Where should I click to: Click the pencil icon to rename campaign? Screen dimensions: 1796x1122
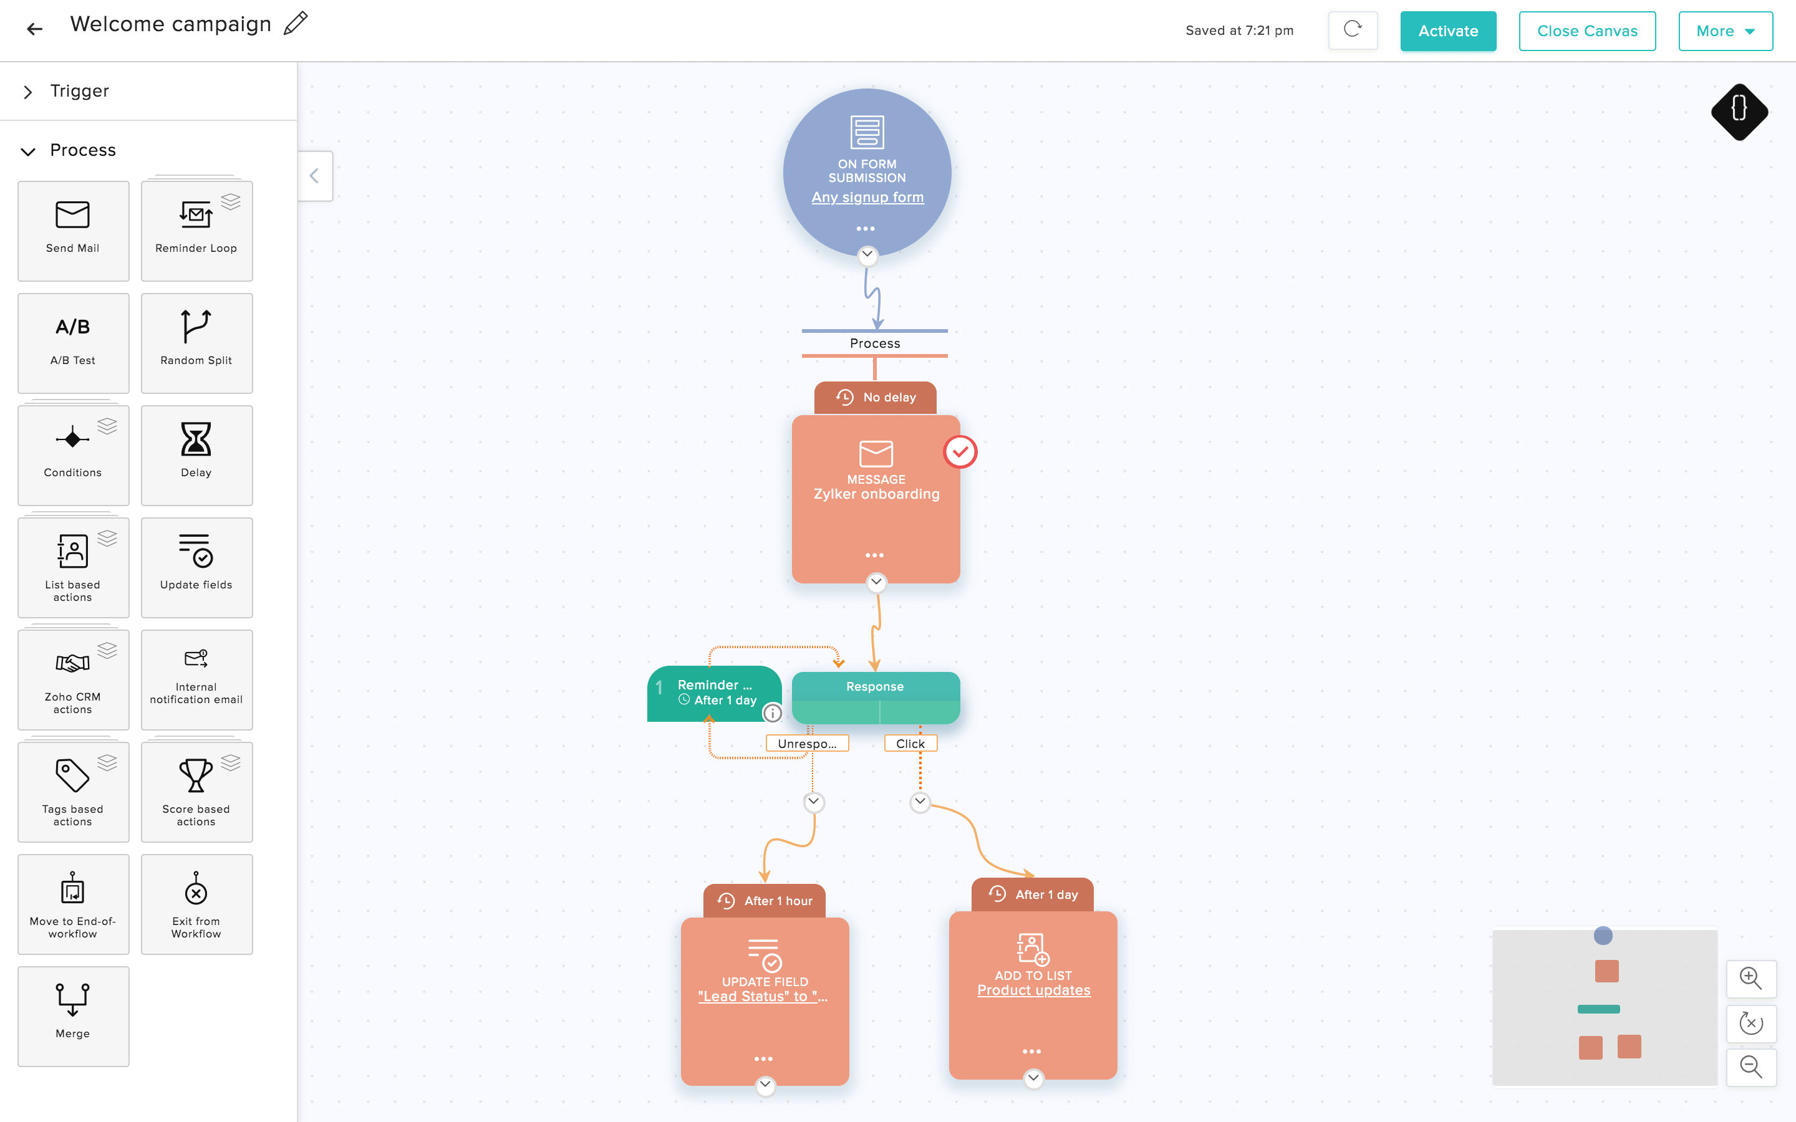coord(296,24)
